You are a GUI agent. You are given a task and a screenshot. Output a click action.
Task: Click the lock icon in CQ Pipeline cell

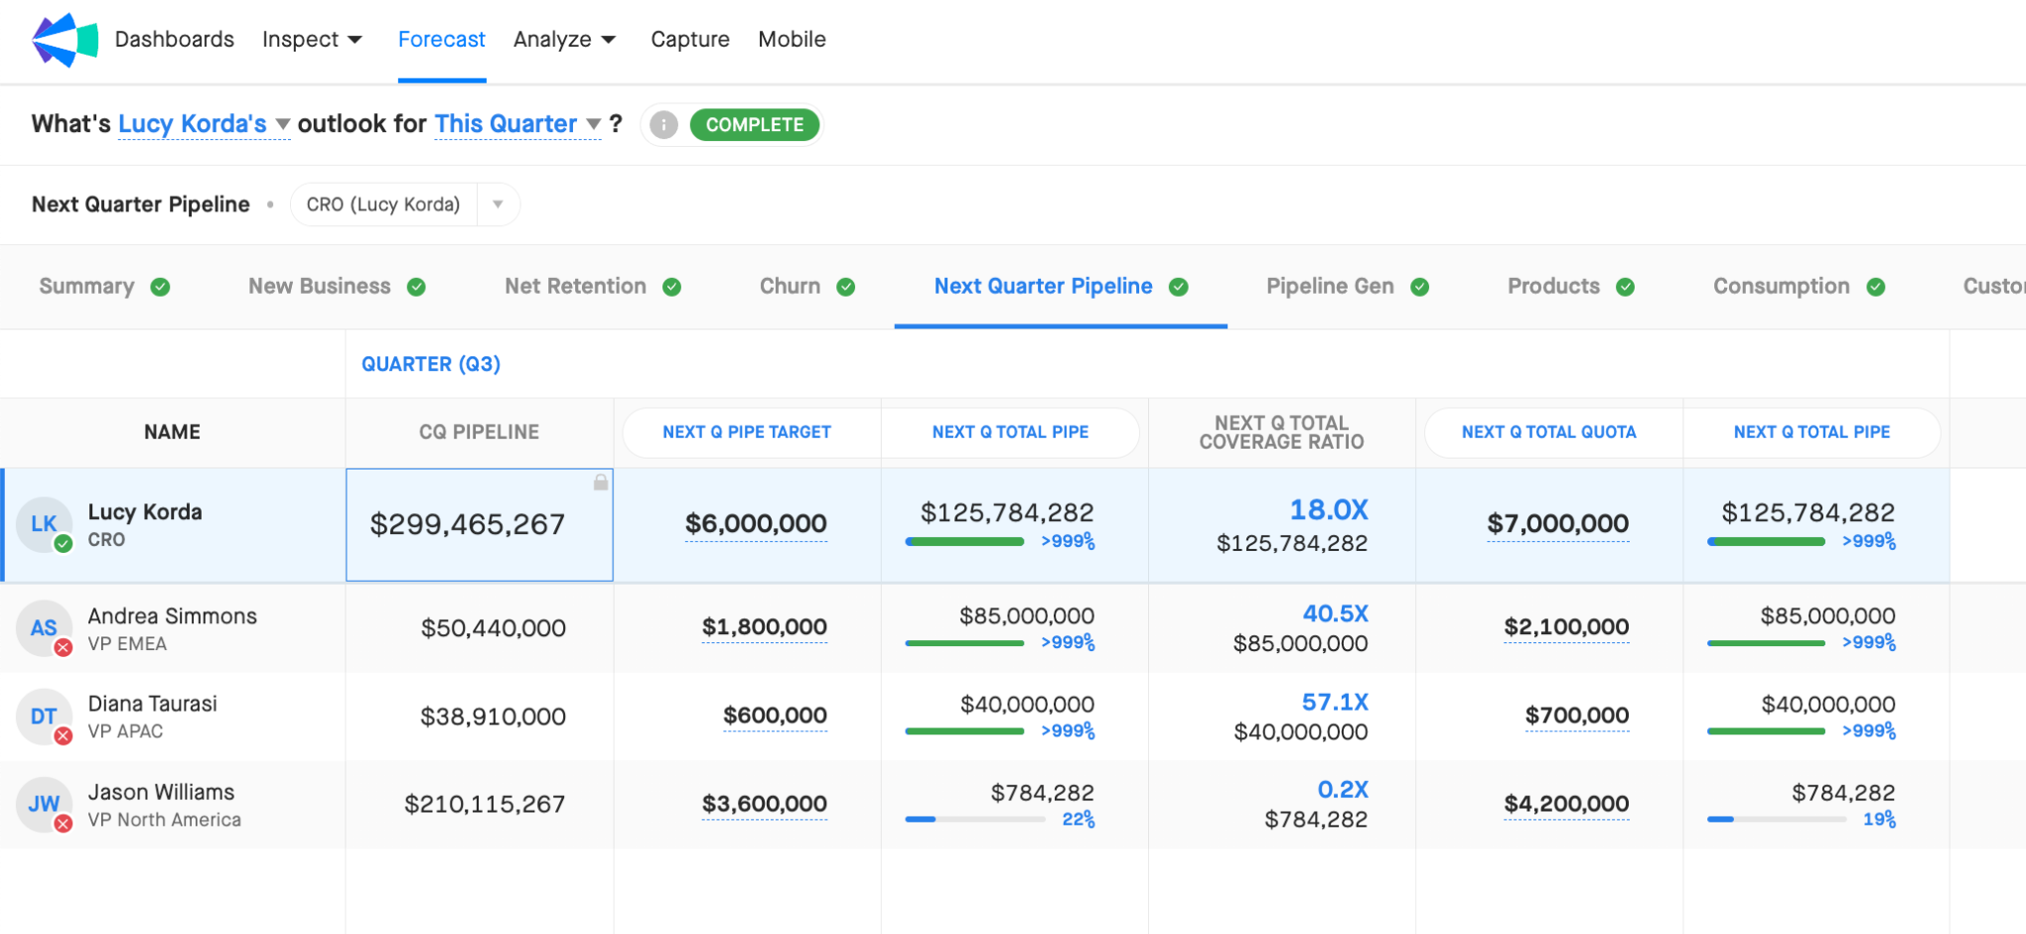point(601,482)
